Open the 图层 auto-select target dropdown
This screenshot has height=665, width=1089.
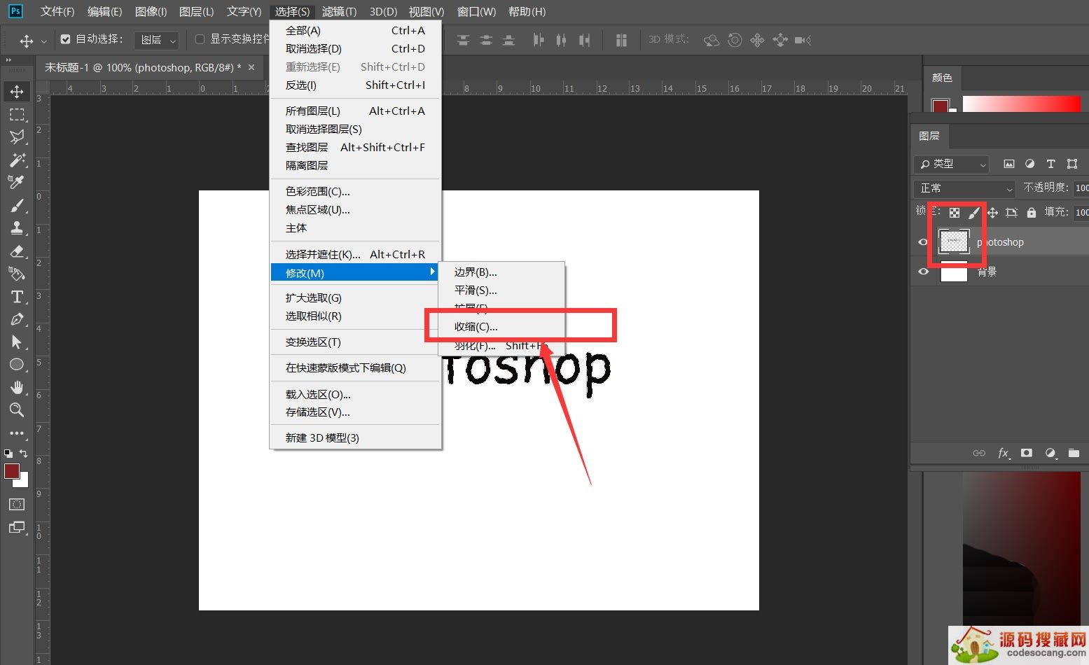[156, 40]
